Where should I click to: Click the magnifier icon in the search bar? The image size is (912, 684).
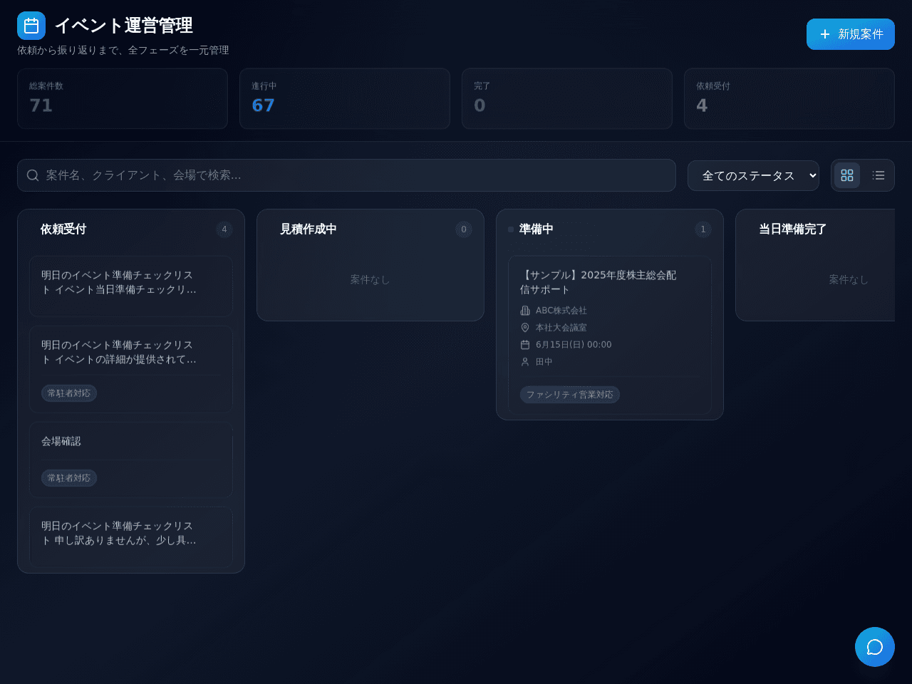[x=33, y=175]
